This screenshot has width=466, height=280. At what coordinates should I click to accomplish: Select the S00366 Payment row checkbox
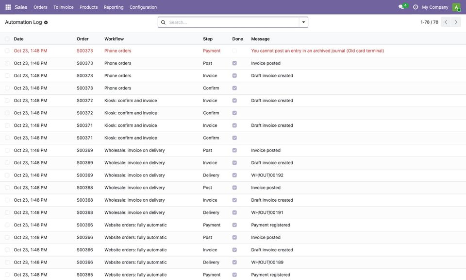coord(7,225)
